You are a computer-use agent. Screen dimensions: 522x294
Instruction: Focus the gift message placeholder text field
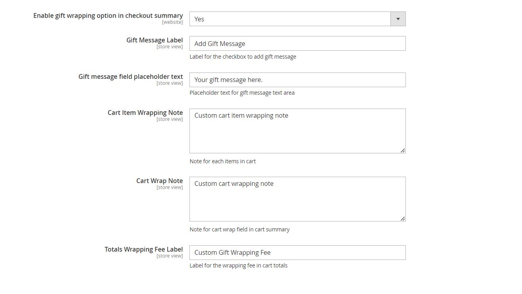coord(297,80)
